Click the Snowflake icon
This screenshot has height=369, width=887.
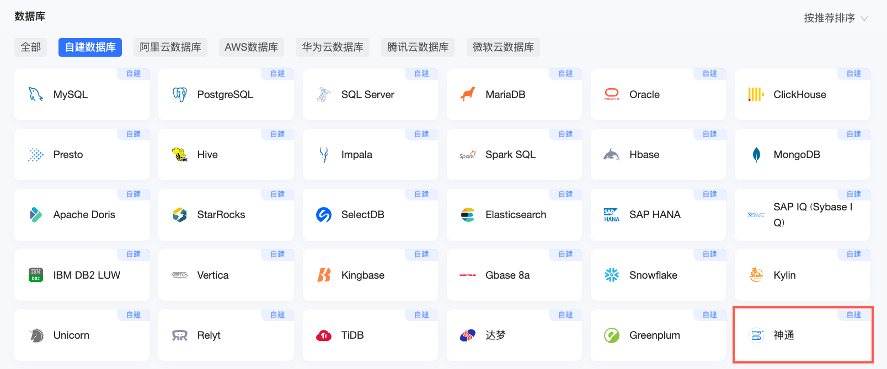612,275
